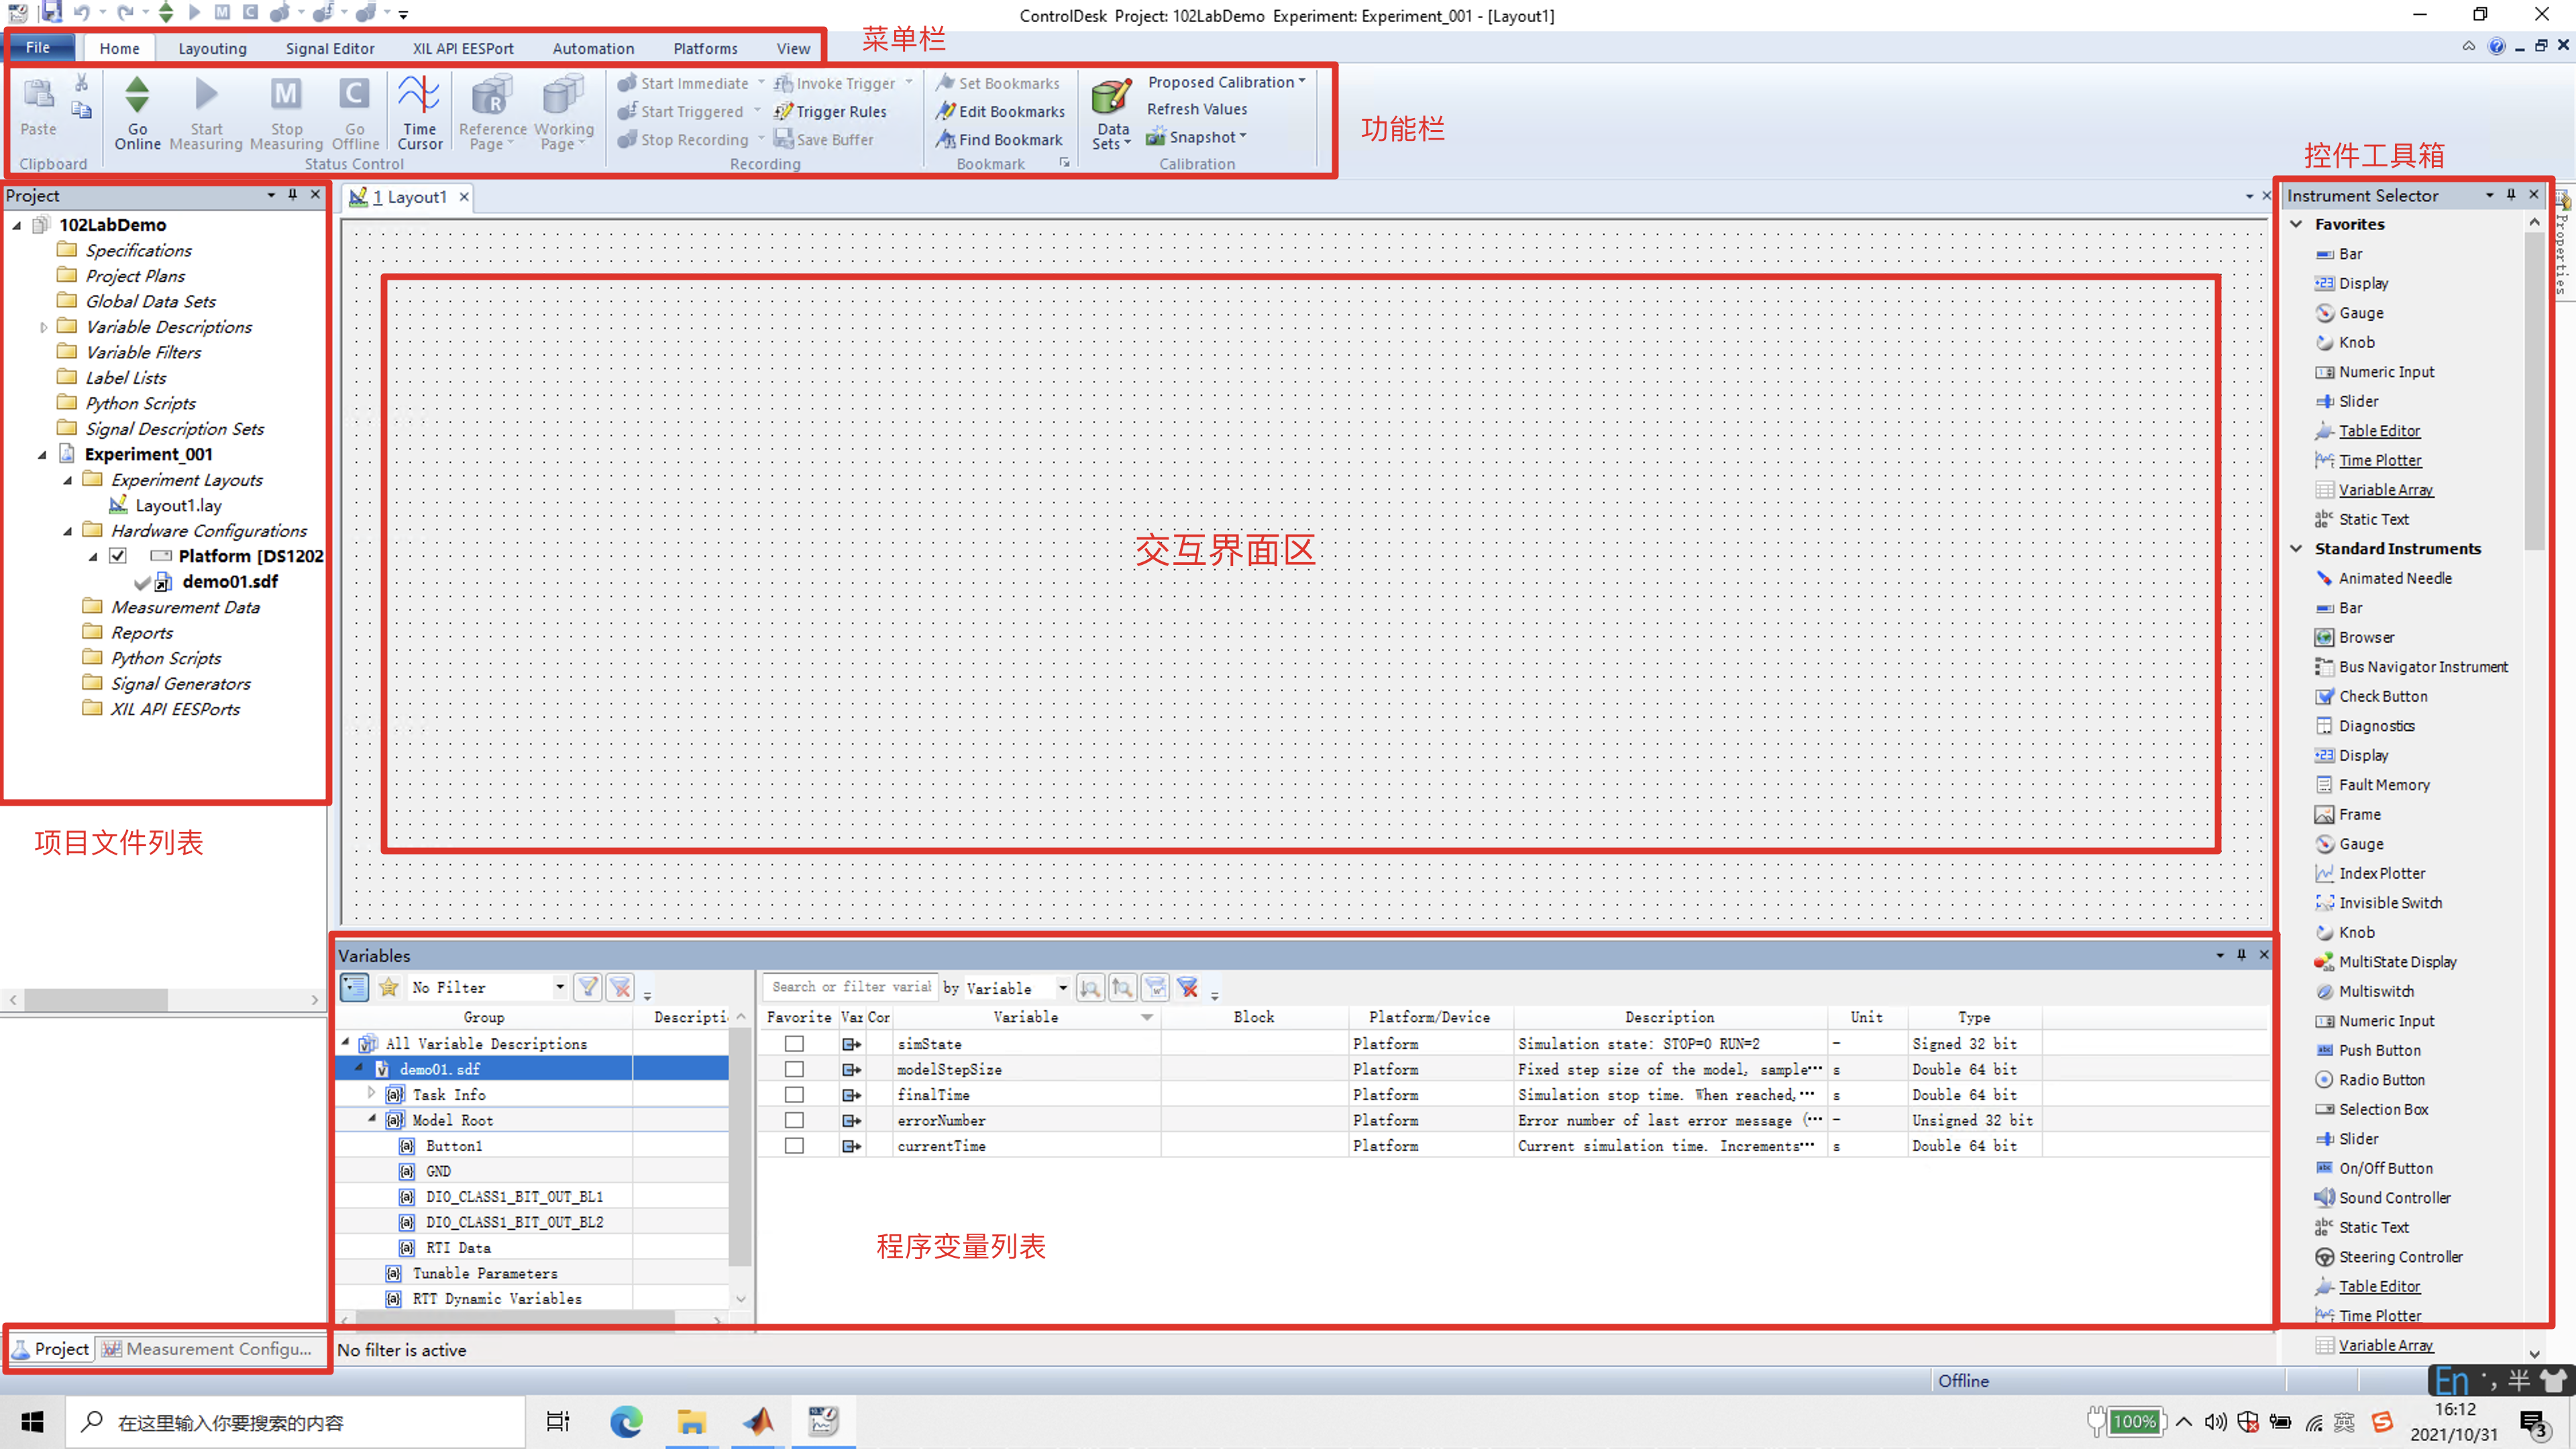Open the XIL API EESPort tab
This screenshot has width=2576, height=1449.
click(463, 48)
